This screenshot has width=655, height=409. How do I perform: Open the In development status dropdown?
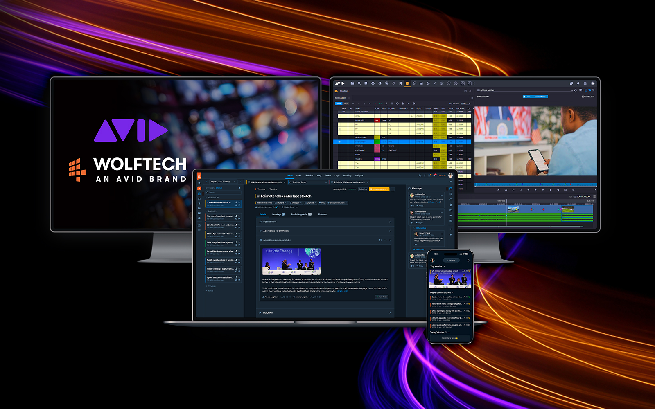pyautogui.click(x=379, y=189)
